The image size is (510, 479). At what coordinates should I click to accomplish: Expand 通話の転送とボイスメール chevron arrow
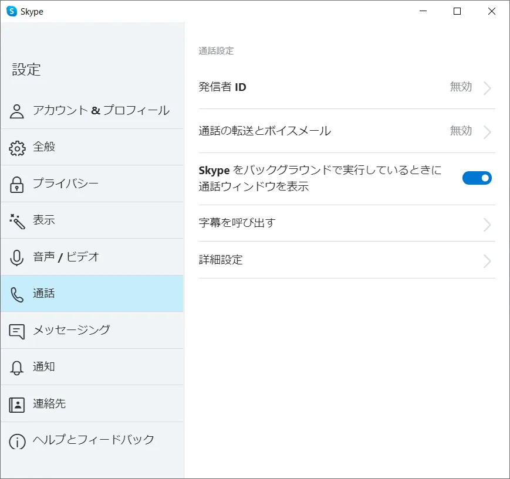point(487,132)
